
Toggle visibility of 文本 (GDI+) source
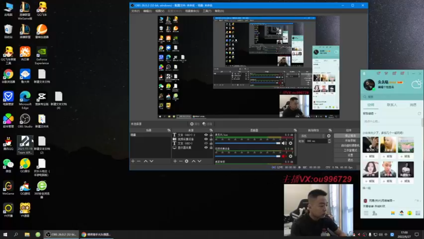206,143
